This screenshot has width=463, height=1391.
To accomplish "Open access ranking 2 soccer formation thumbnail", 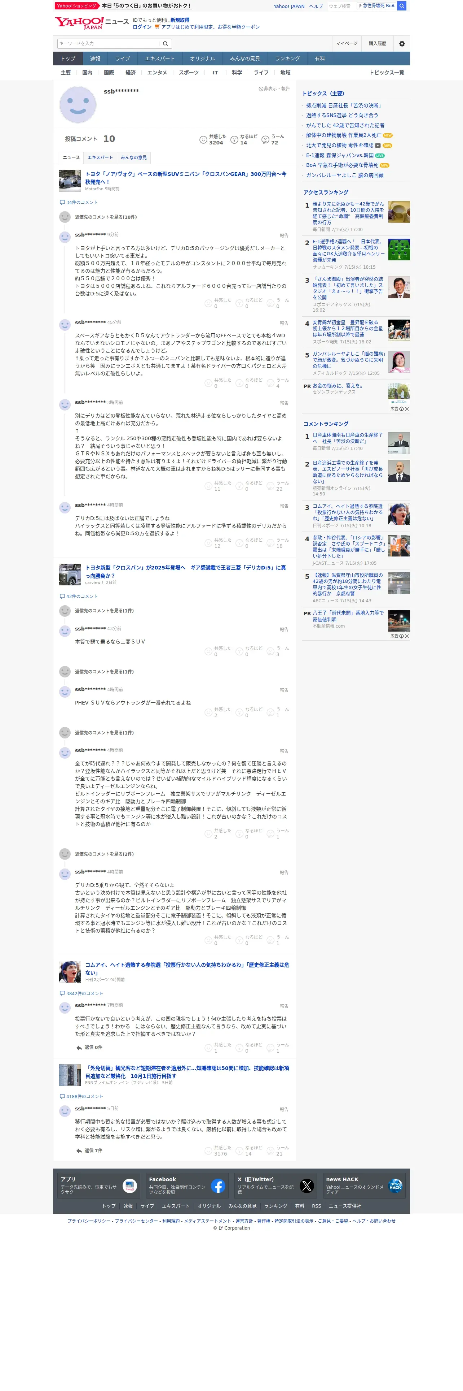I will tap(399, 250).
